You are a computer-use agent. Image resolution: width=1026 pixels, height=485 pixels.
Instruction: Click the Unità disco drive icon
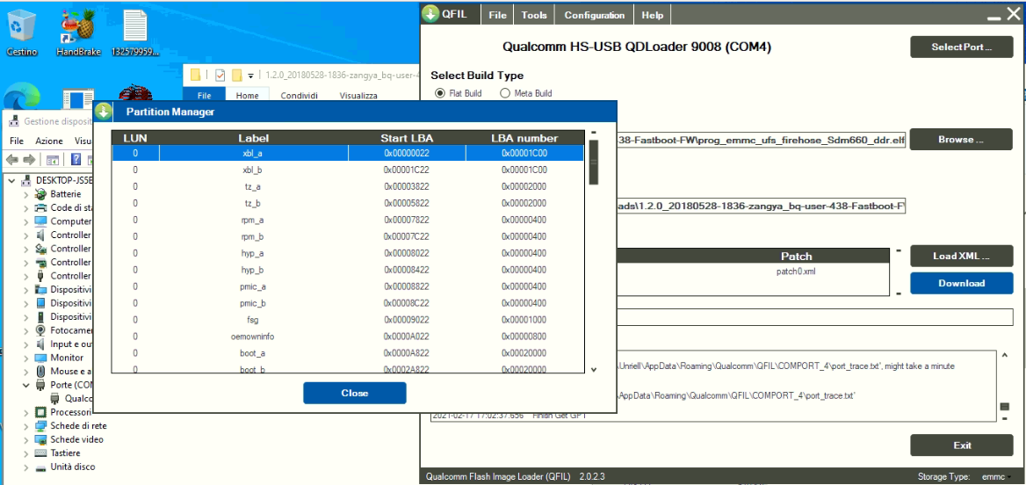[x=40, y=467]
